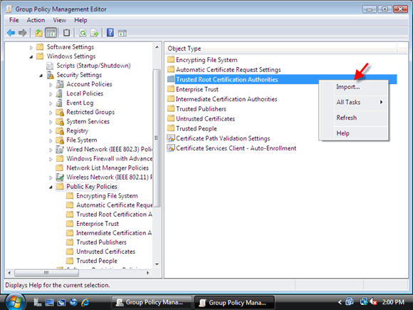Open Internet Explorer from quick launch
This screenshot has height=310, width=413.
(x=85, y=302)
